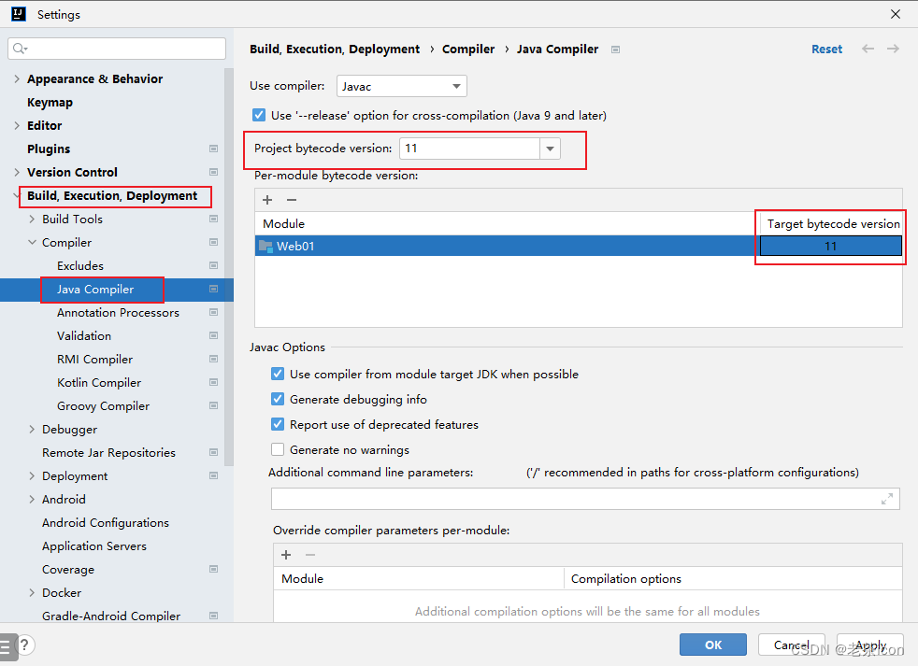Select Android Configurations in the tree

pyautogui.click(x=106, y=522)
